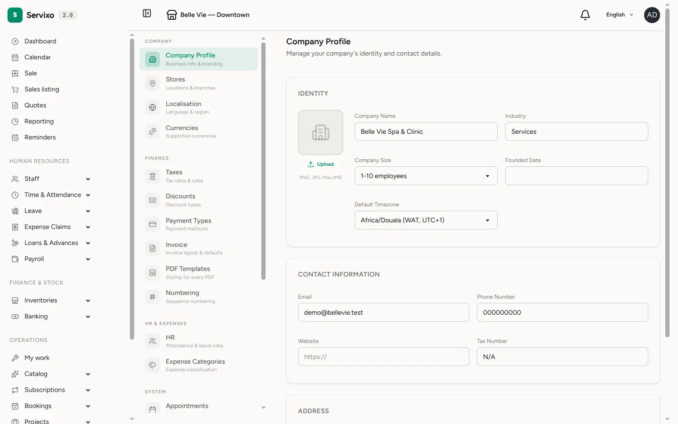The height and width of the screenshot is (424, 678).
Task: Expand the Loans & Advances chevron
Action: point(88,243)
